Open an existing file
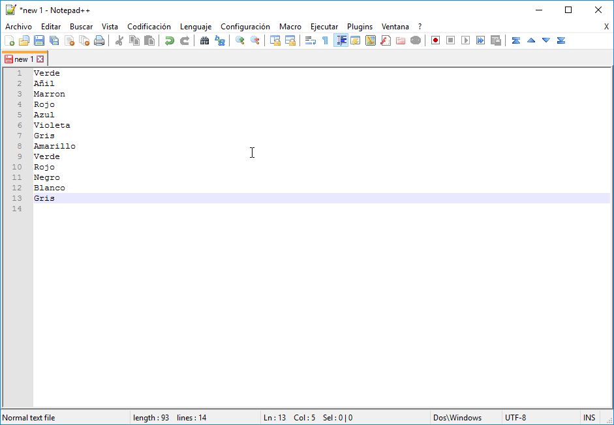Image resolution: width=614 pixels, height=425 pixels. click(x=23, y=40)
